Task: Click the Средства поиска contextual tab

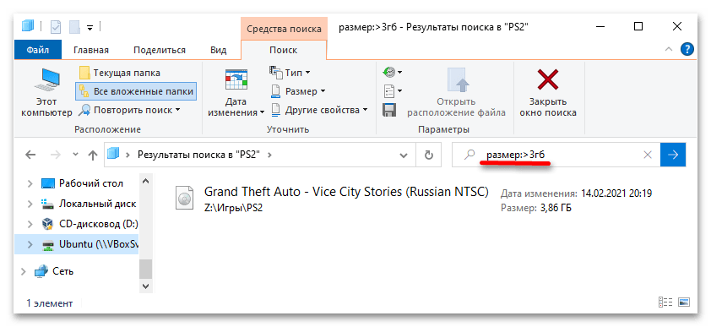Action: [284, 29]
